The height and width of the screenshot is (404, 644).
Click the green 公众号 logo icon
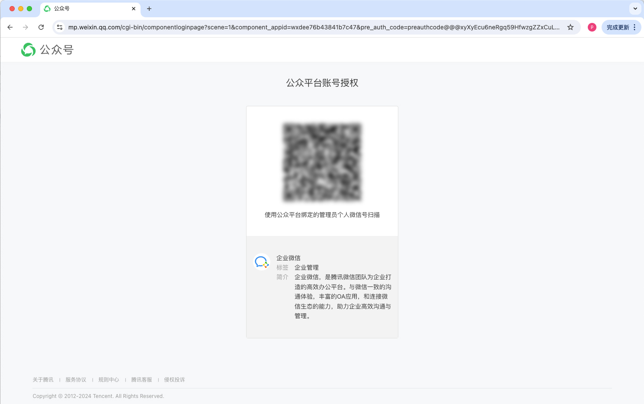coord(29,50)
